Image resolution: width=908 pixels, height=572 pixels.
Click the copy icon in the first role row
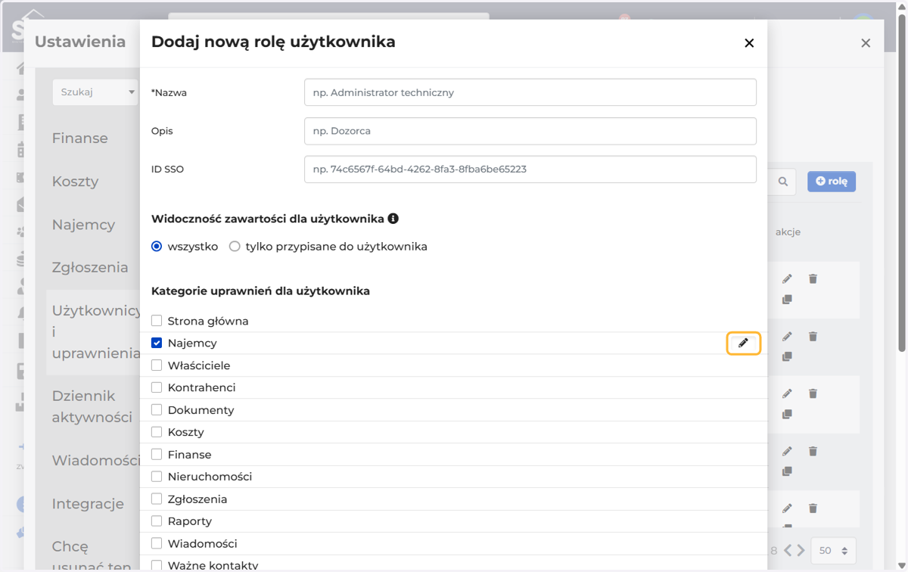[x=787, y=300]
